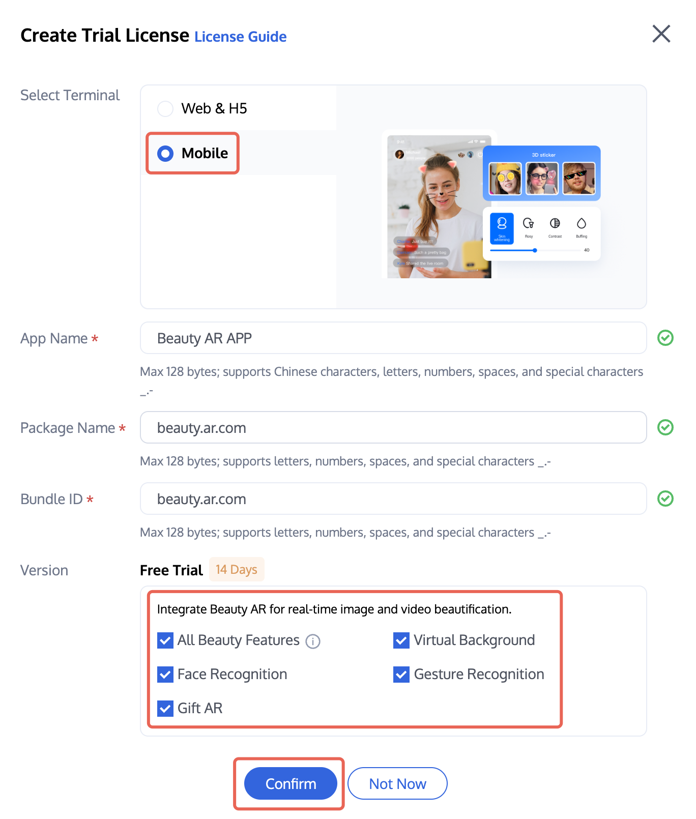Open the License Guide link

tap(240, 37)
